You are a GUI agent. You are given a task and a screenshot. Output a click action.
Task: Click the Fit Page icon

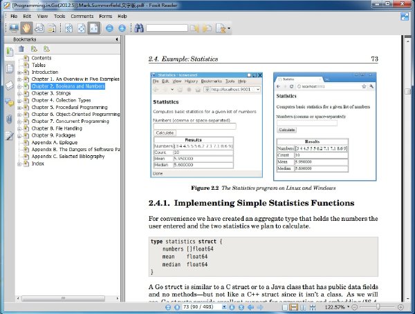pos(81,28)
